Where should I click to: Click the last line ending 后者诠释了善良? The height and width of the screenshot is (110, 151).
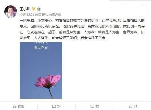(64, 38)
